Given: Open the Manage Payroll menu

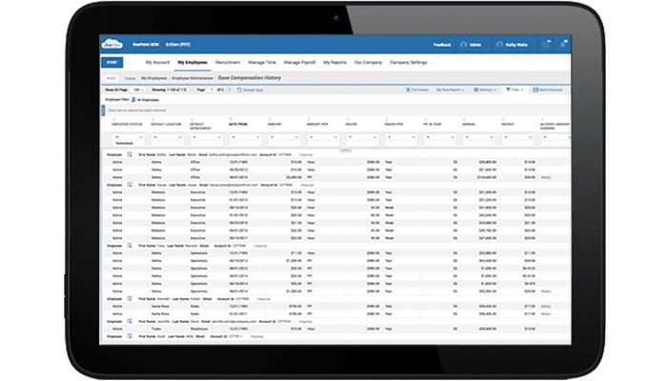Looking at the screenshot, I should pyautogui.click(x=299, y=63).
